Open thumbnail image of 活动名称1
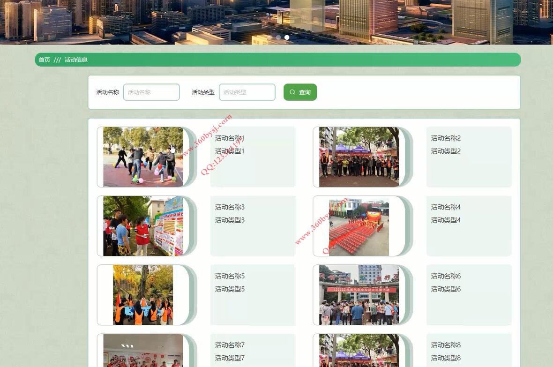The image size is (553, 367). [x=143, y=157]
